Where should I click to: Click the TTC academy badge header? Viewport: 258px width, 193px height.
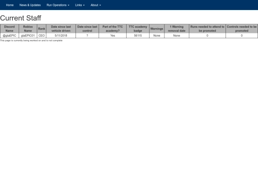coord(138,29)
